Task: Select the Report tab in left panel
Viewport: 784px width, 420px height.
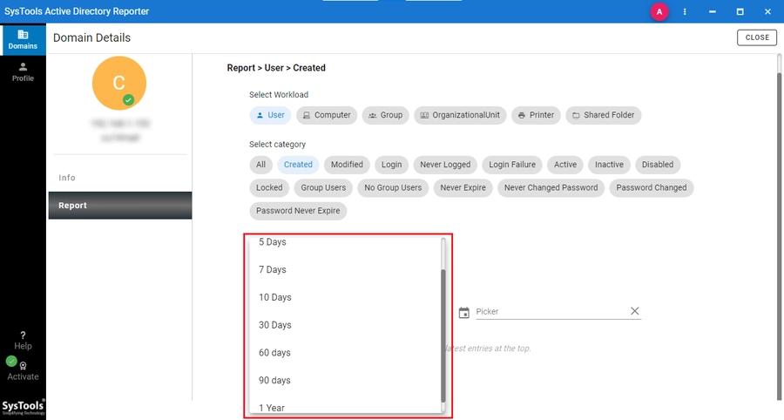Action: pyautogui.click(x=120, y=206)
